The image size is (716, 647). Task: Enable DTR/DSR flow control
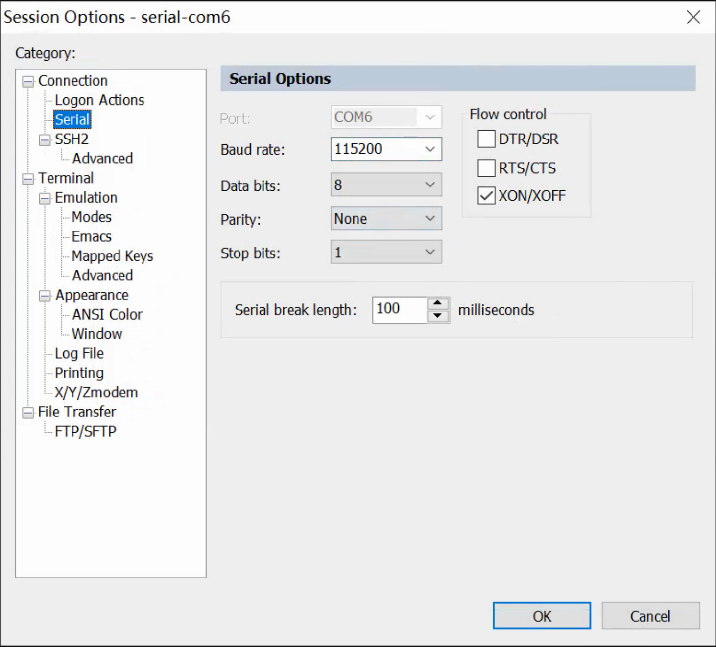(x=486, y=139)
